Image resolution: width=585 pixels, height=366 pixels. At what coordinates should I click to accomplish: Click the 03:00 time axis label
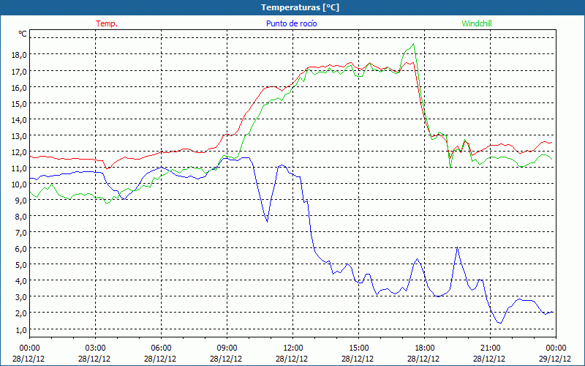click(x=95, y=348)
